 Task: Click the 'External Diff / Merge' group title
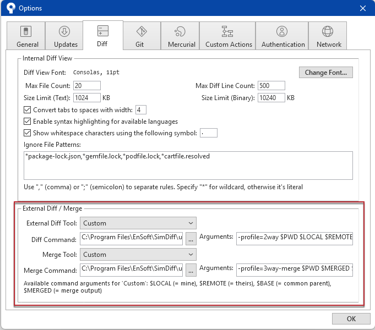click(x=52, y=208)
